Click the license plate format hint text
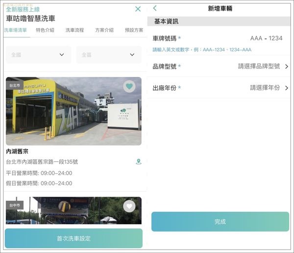294x253 pixels. point(202,49)
